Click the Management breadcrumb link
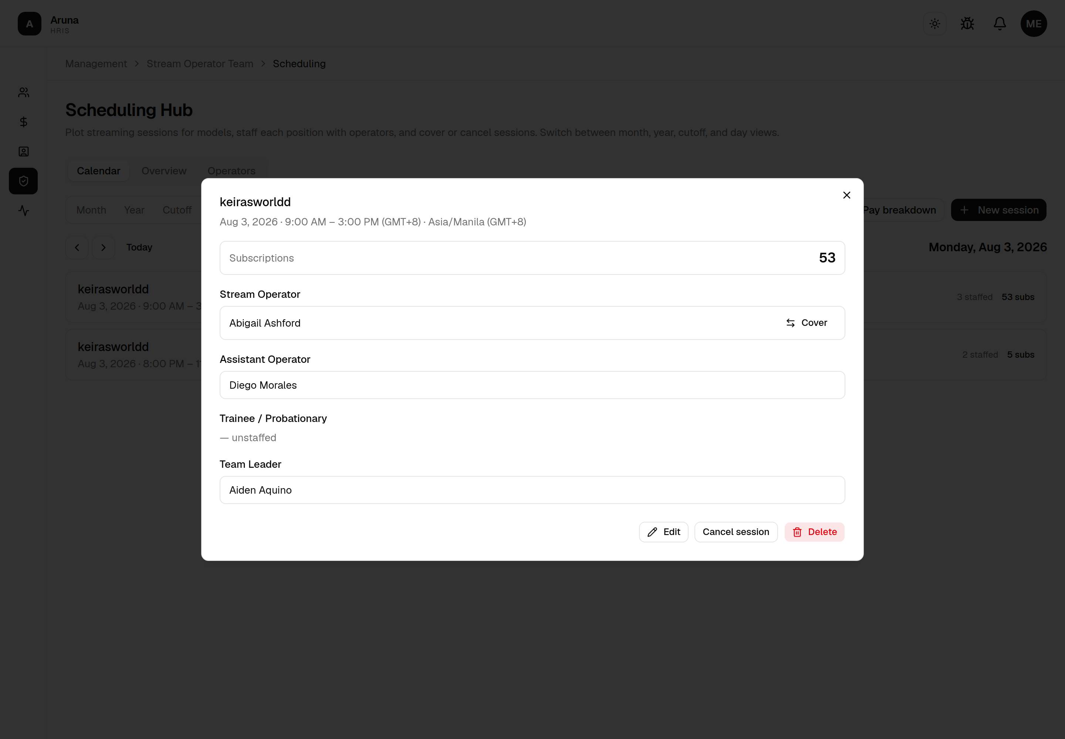 pyautogui.click(x=96, y=64)
